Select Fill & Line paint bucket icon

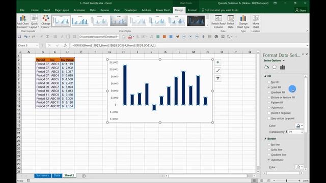tap(266, 67)
